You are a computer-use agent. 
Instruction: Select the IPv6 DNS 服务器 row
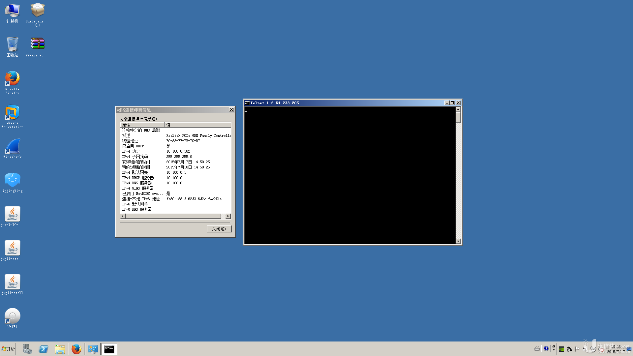[175, 209]
